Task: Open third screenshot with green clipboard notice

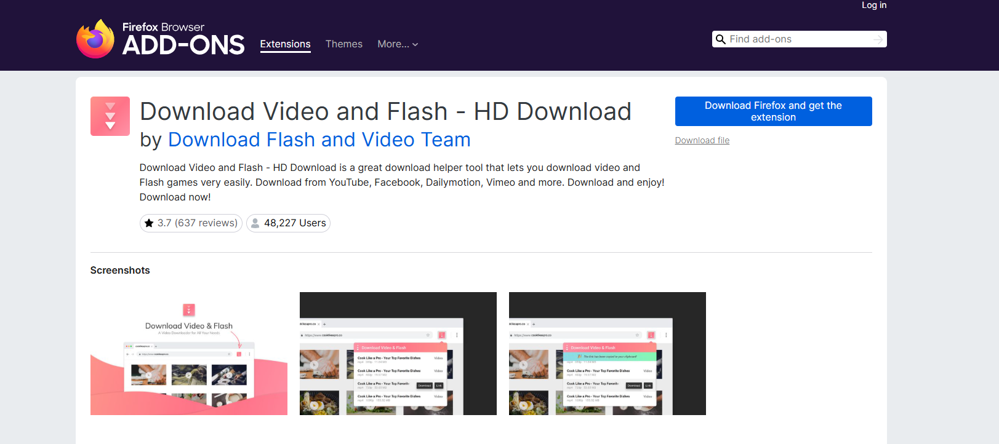Action: (x=608, y=354)
